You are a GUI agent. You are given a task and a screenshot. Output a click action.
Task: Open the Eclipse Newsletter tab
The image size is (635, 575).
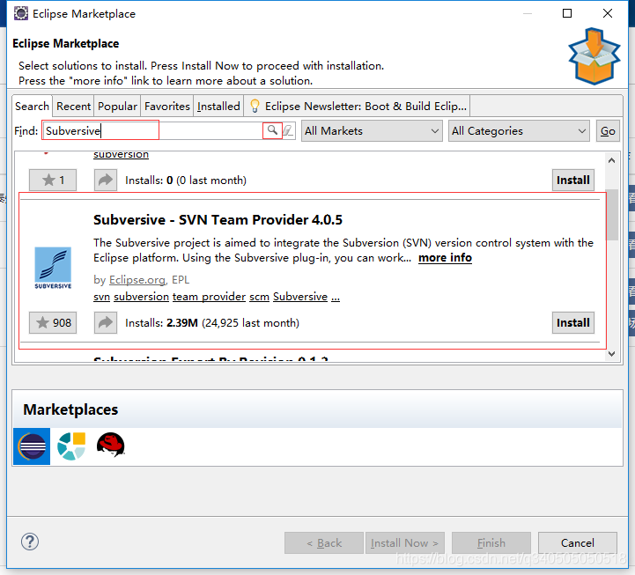(x=358, y=106)
